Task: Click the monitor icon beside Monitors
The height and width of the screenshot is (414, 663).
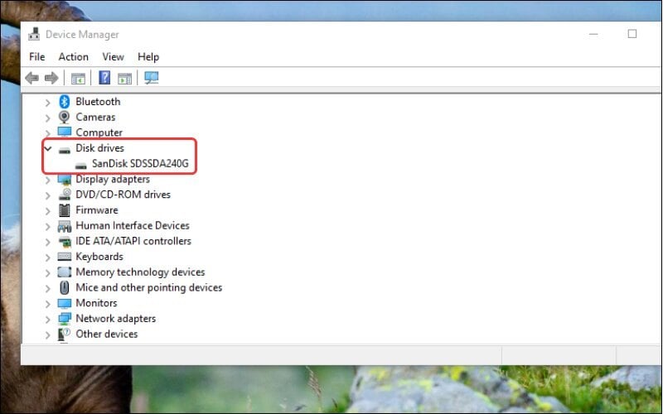Action: point(65,303)
